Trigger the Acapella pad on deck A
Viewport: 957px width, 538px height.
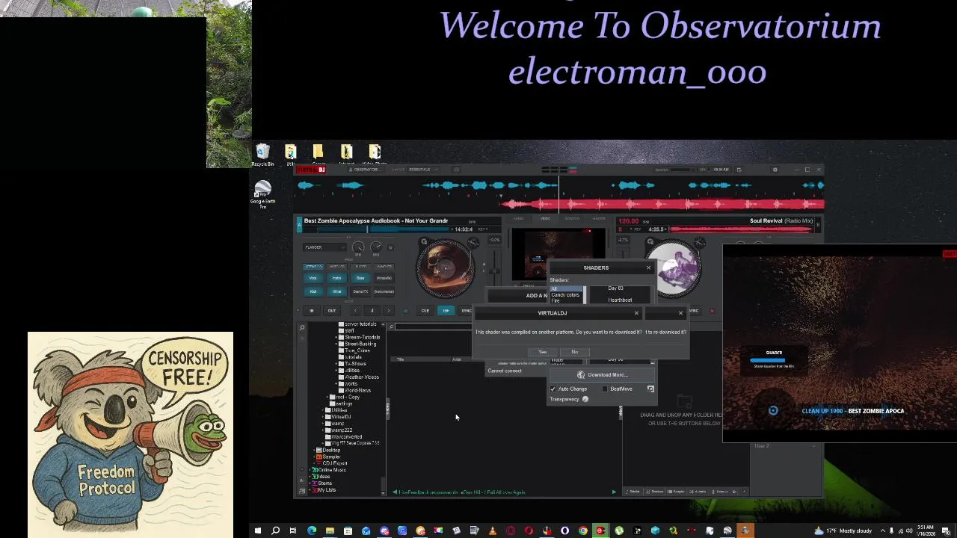point(384,278)
